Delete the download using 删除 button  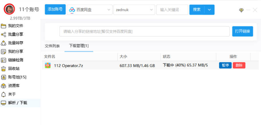[x=239, y=65]
